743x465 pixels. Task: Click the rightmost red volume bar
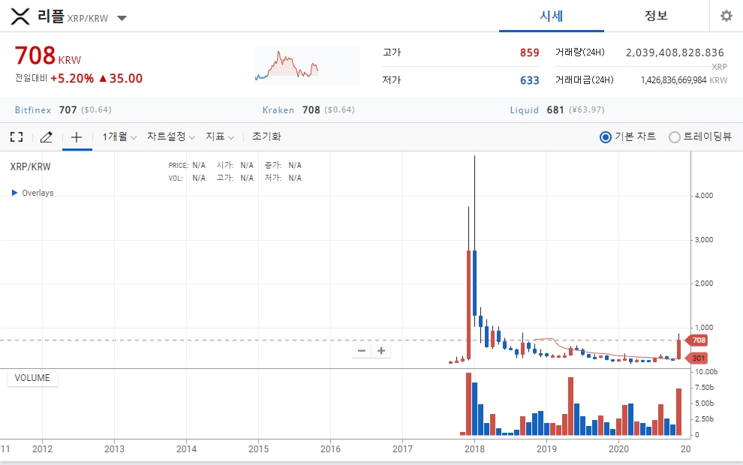point(678,412)
